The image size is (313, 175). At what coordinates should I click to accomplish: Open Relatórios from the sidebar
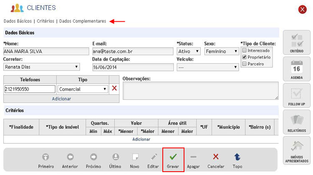coord(296,122)
